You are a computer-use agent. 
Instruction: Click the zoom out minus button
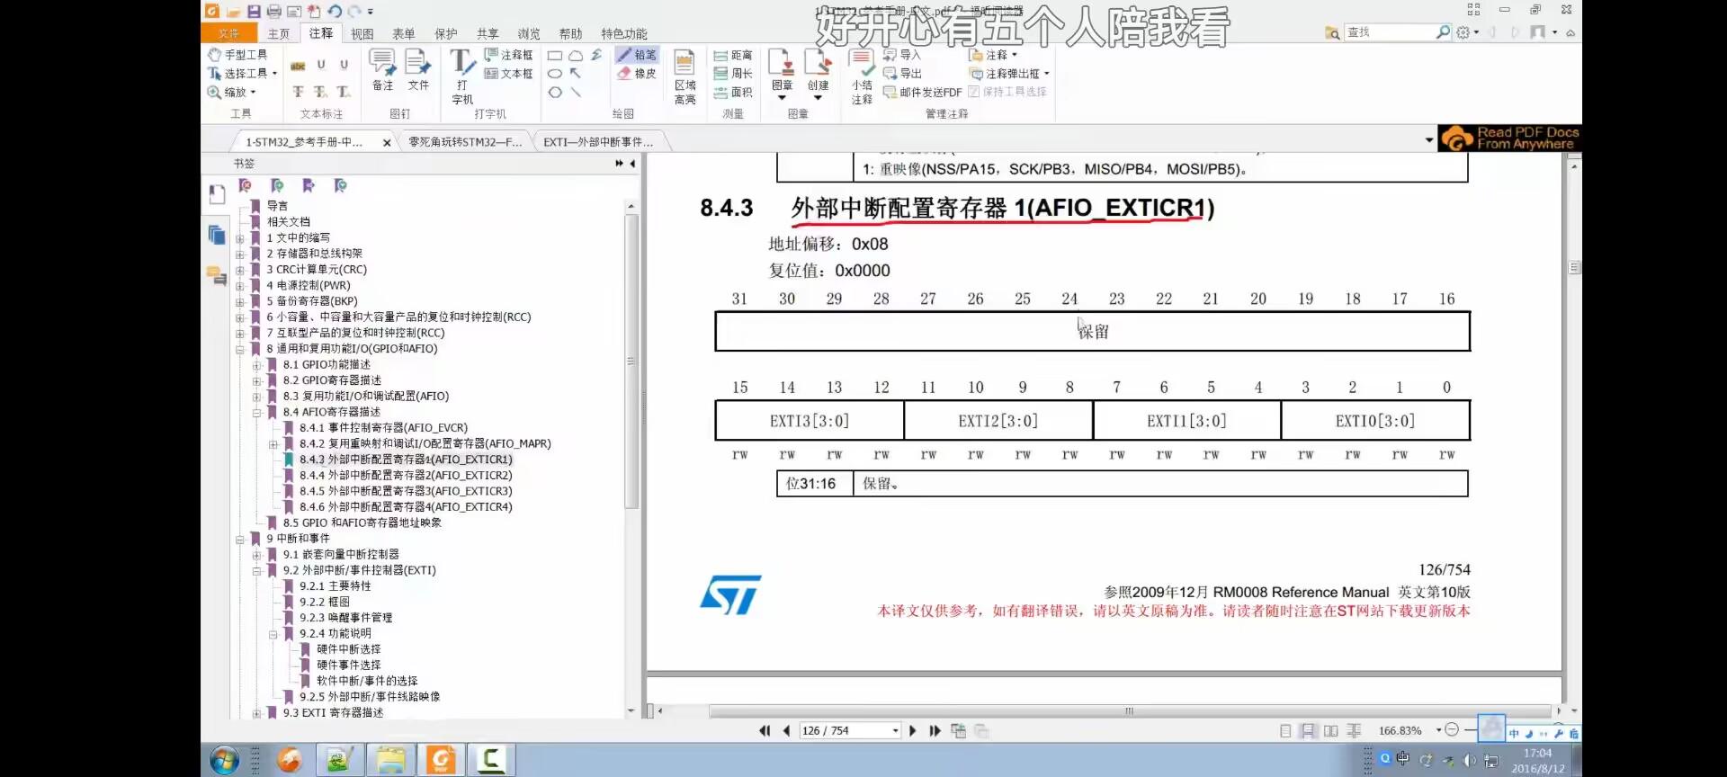[1451, 730]
